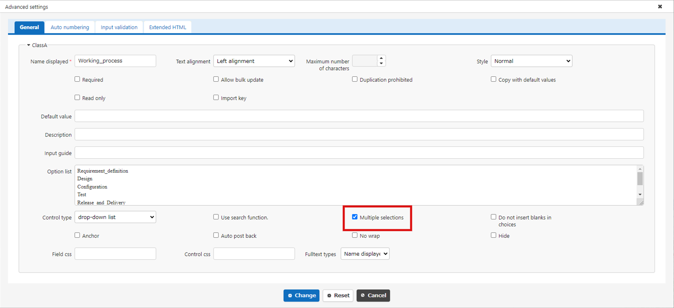
Task: Enable Duplication prohibited checkbox
Action: coord(355,79)
